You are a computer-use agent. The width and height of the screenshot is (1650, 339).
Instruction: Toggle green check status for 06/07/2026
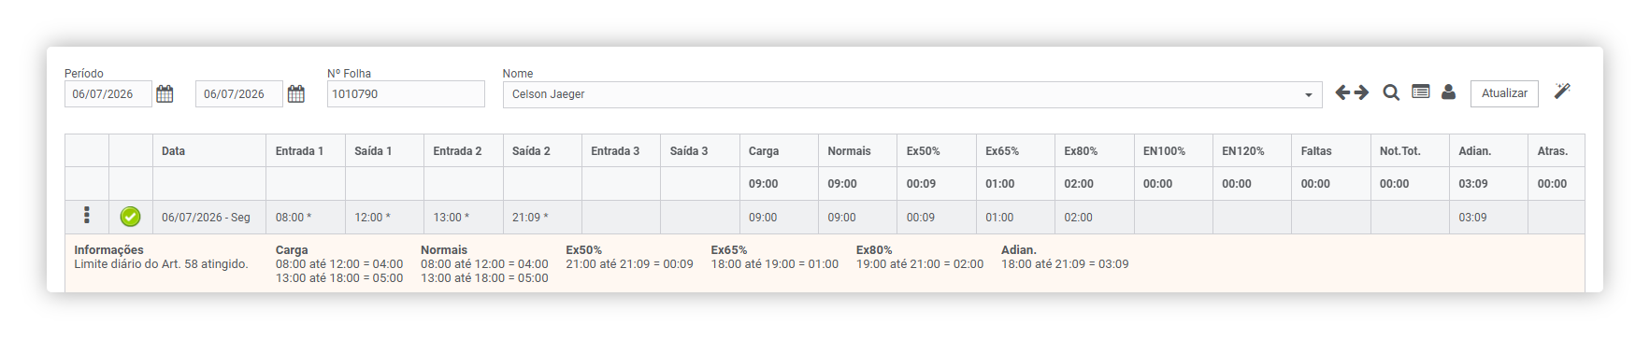tap(130, 217)
